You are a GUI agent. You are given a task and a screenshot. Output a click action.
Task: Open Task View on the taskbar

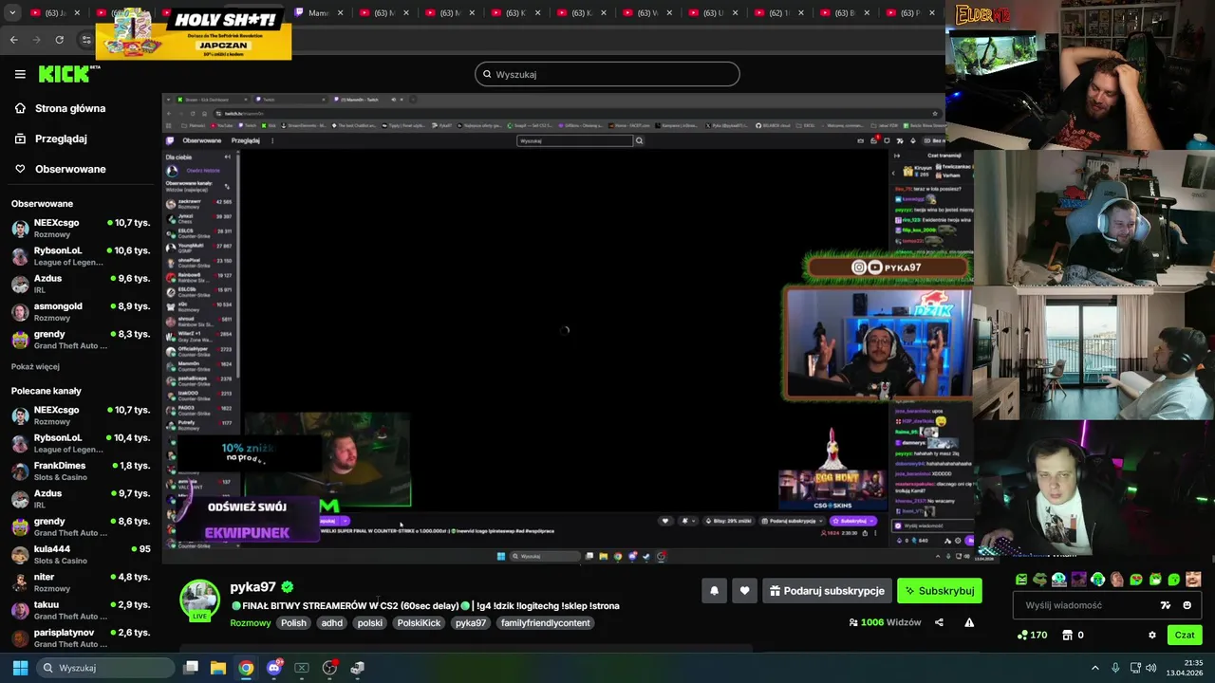point(191,668)
